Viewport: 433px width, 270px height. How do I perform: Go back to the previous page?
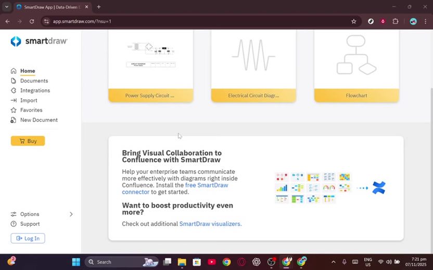click(x=7, y=21)
